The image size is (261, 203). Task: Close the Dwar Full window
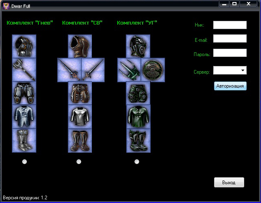pos(248,4)
